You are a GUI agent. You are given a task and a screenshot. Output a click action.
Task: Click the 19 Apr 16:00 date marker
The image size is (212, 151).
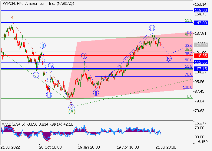[x=128, y=147]
